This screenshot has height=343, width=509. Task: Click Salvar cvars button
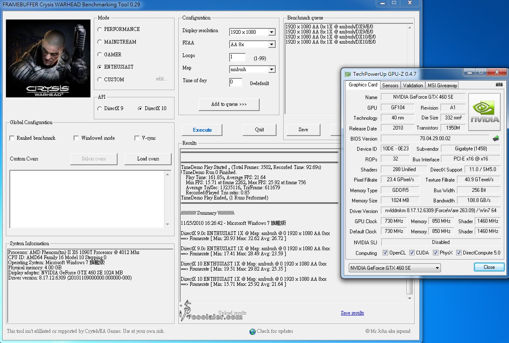coord(93,159)
